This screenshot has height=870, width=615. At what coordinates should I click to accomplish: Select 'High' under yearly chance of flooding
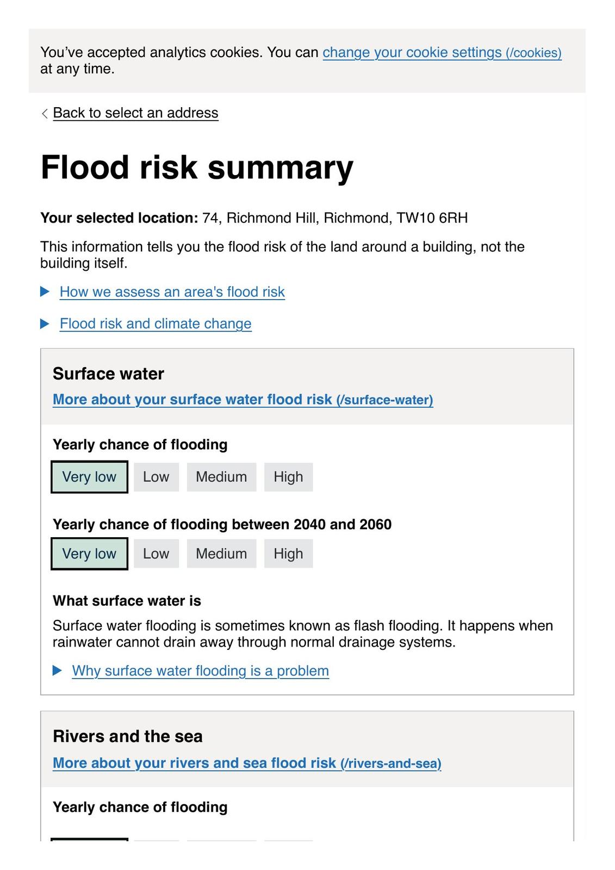pos(288,477)
